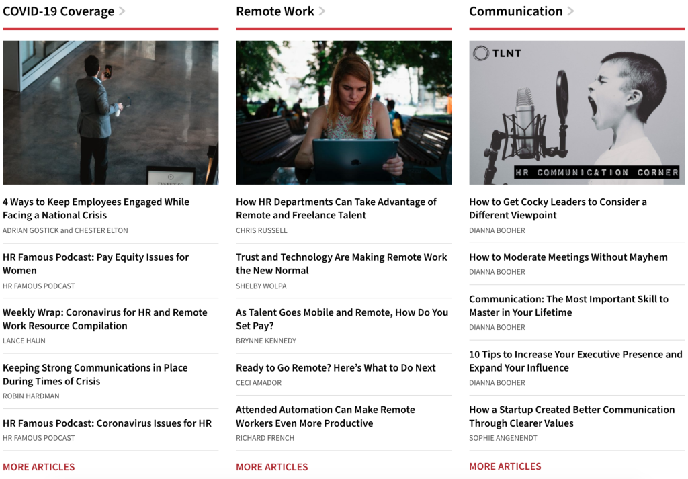Open the man-with-phone article image
This screenshot has width=688, height=479.
[x=111, y=113]
